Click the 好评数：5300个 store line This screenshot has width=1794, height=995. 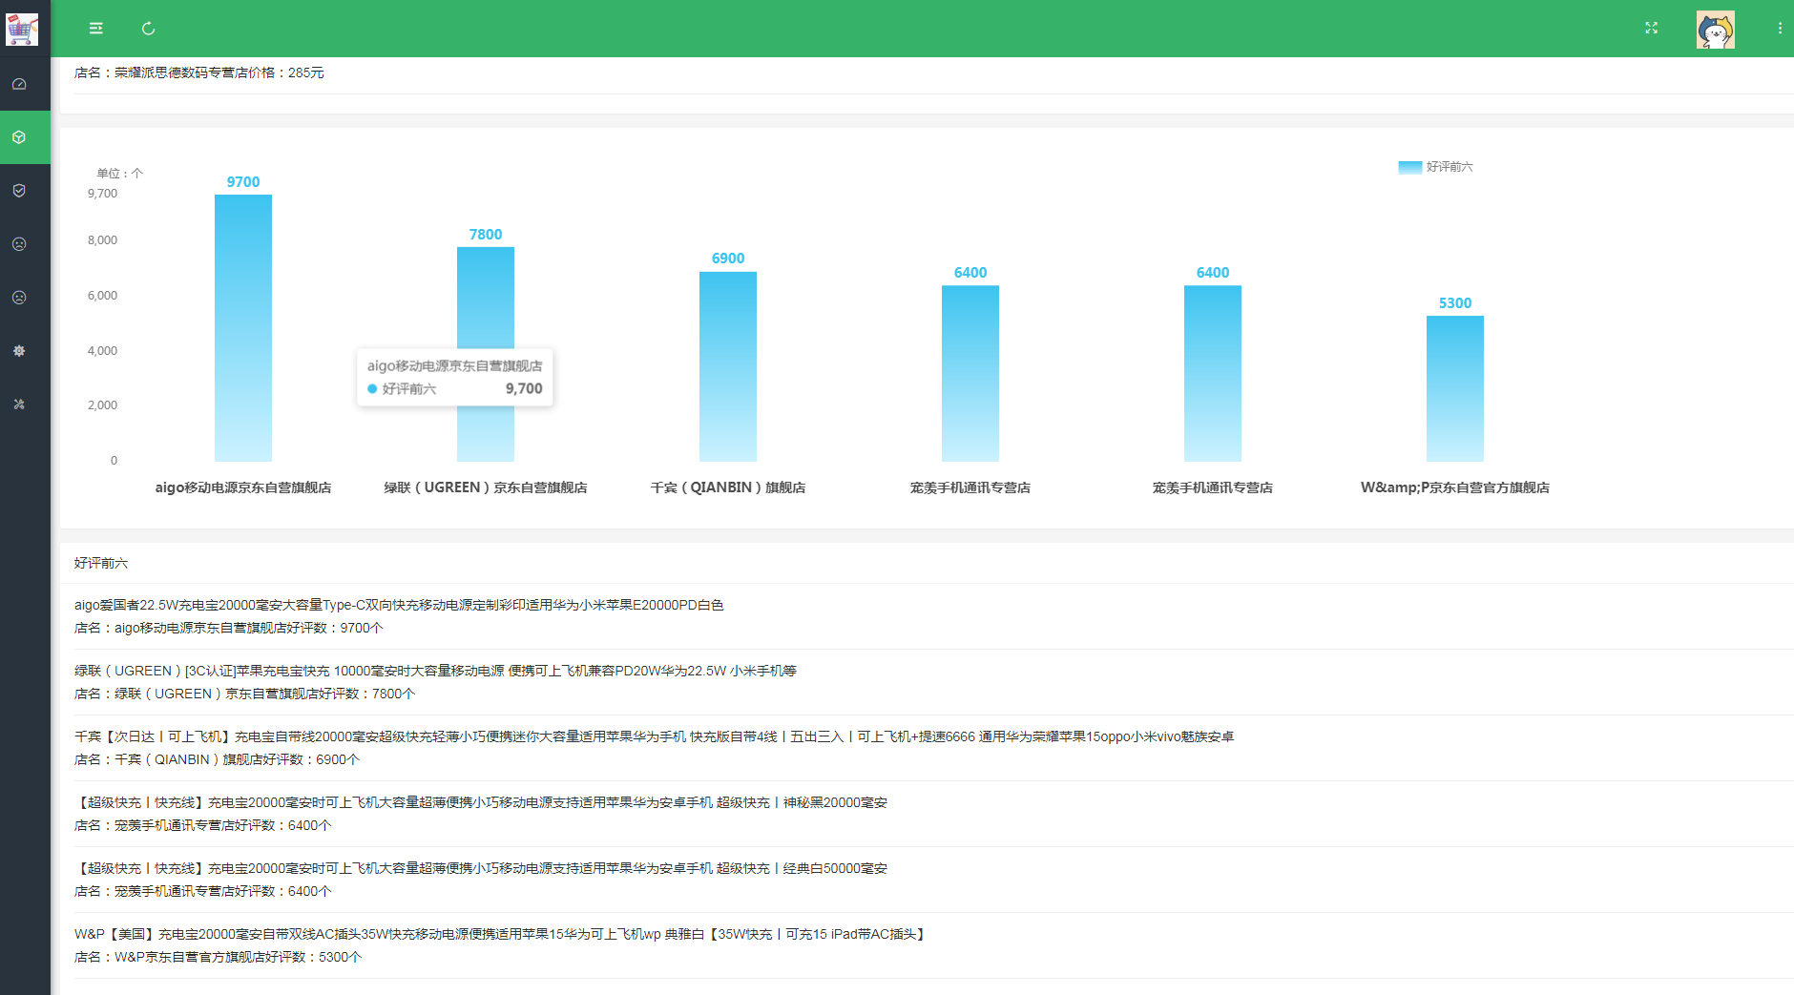click(219, 958)
